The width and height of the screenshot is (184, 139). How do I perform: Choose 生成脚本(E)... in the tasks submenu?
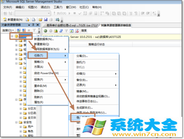tap(94, 108)
